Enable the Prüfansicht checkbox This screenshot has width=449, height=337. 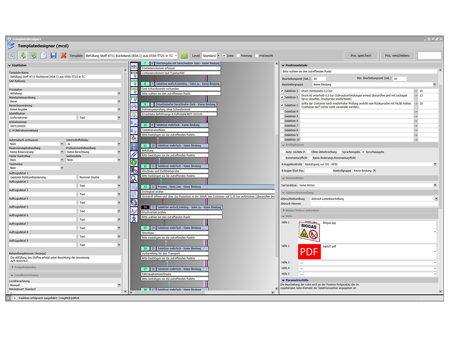coord(257,56)
